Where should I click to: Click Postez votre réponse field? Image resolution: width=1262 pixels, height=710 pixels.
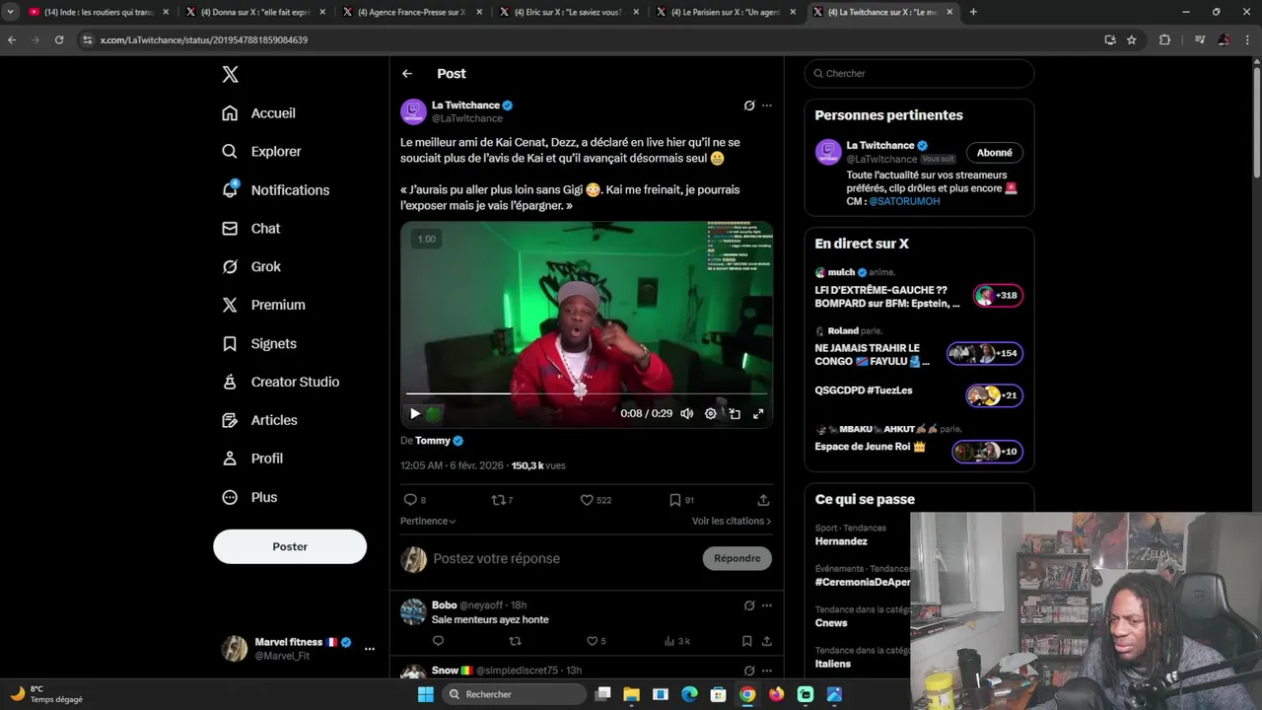coord(562,558)
